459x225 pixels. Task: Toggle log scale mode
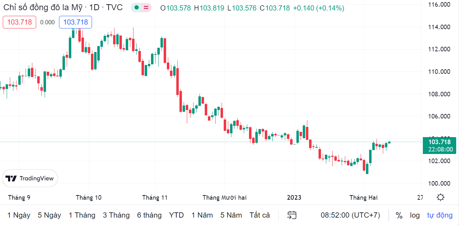coord(415,215)
